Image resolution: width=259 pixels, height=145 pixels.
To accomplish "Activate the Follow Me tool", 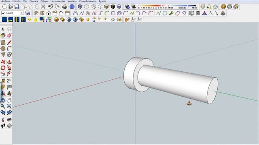I will tap(9, 68).
